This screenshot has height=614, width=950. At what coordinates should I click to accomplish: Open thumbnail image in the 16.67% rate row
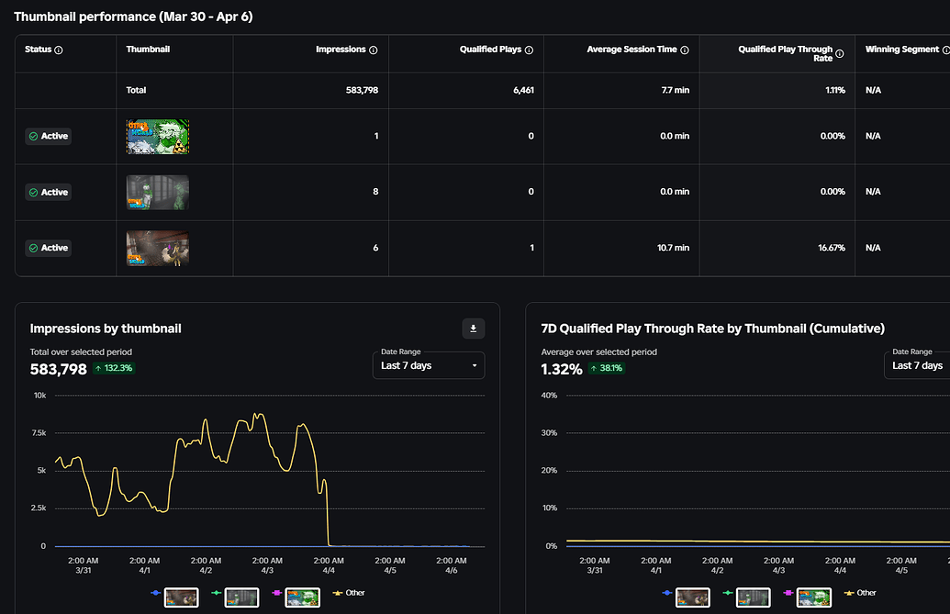click(x=158, y=249)
